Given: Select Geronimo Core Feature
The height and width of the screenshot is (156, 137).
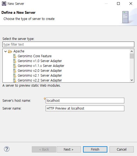Looking at the screenshot, I should click(x=35, y=56).
